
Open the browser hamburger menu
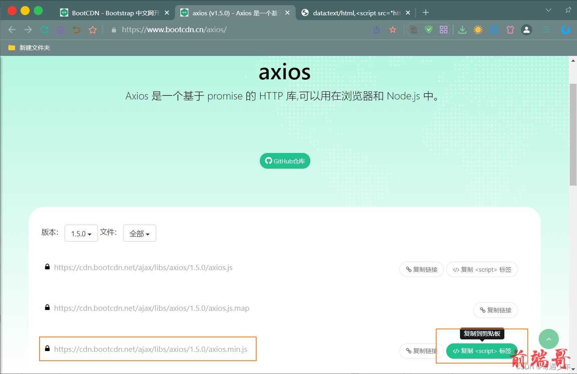point(546,30)
